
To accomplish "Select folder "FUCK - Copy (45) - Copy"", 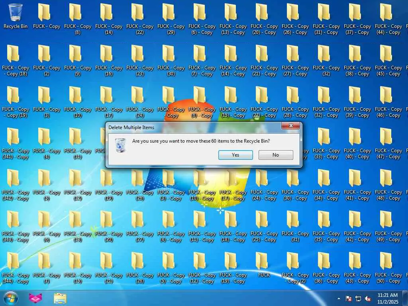I will click(x=388, y=61).
